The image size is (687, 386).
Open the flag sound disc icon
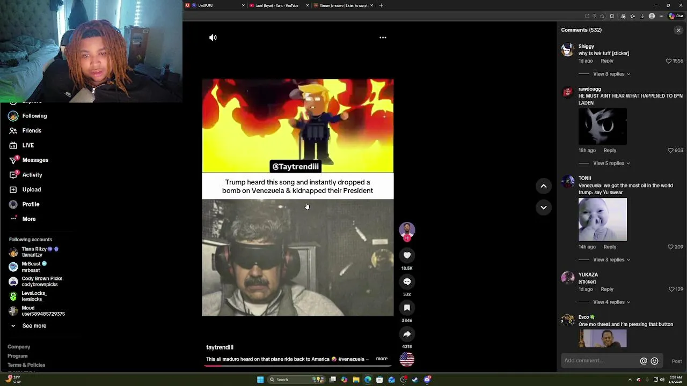pos(407,359)
